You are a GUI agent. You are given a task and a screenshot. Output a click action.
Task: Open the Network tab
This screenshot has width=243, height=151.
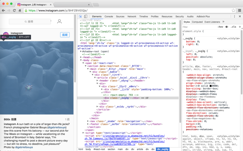pos(132,16)
